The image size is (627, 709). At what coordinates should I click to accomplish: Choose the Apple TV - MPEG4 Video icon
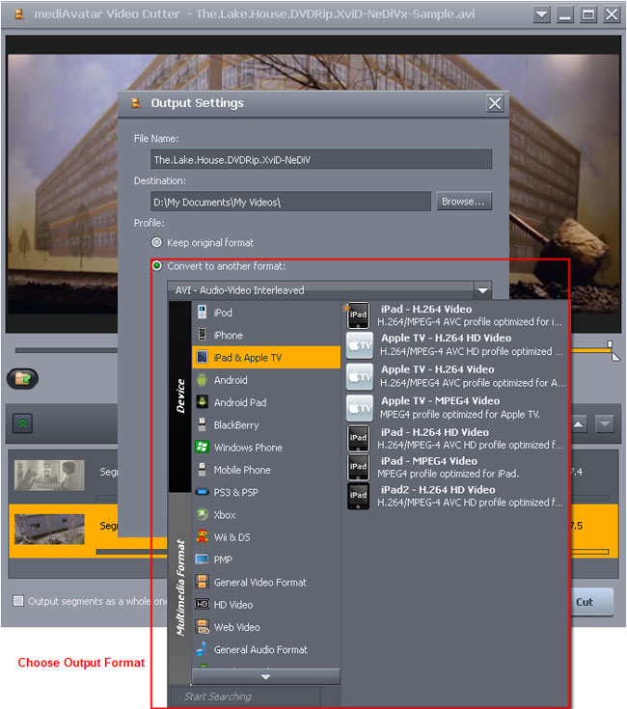[360, 408]
